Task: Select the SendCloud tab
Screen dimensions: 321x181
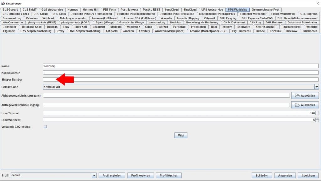Action: coord(171,10)
